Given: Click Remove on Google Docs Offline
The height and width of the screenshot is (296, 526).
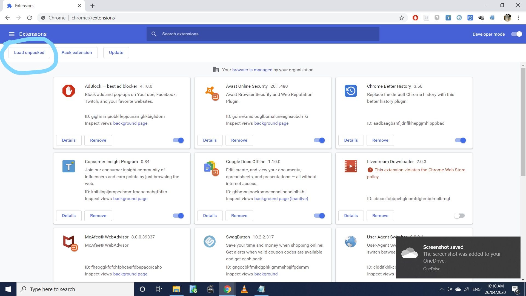Looking at the screenshot, I should (239, 216).
